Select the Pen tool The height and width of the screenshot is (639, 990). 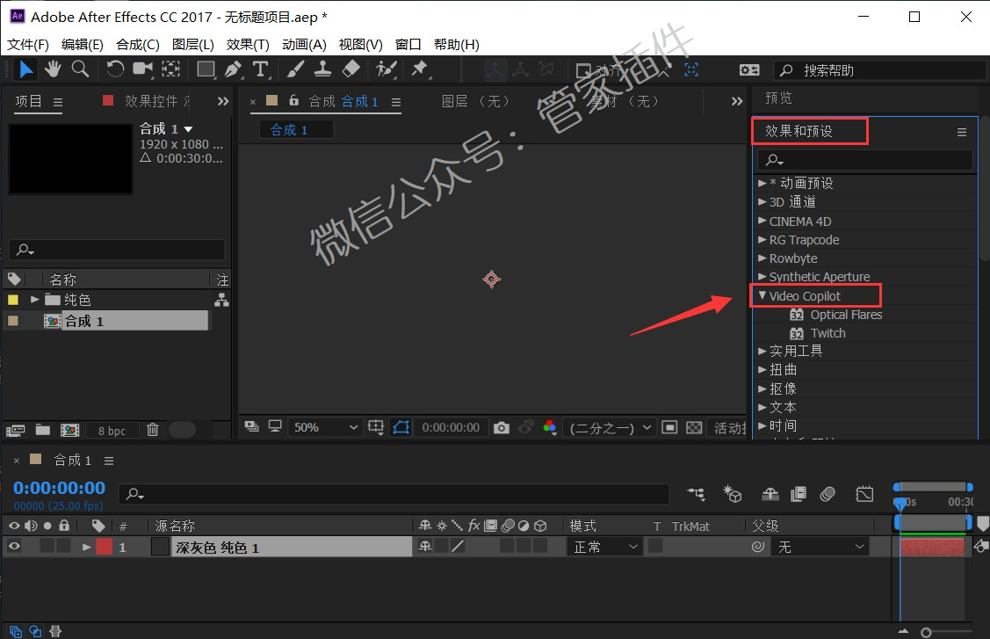point(234,69)
